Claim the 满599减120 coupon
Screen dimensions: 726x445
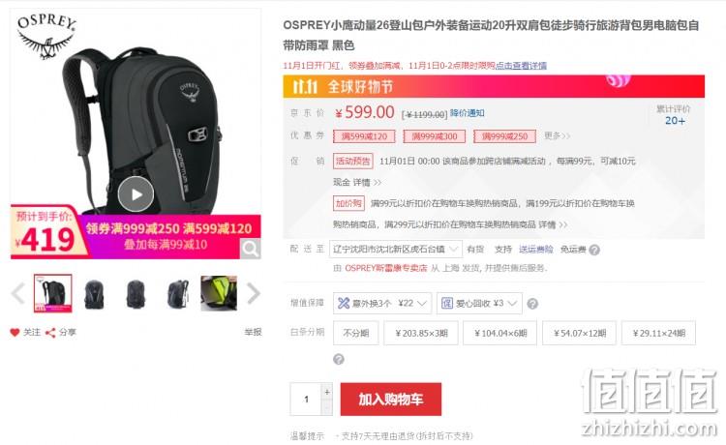pos(364,136)
